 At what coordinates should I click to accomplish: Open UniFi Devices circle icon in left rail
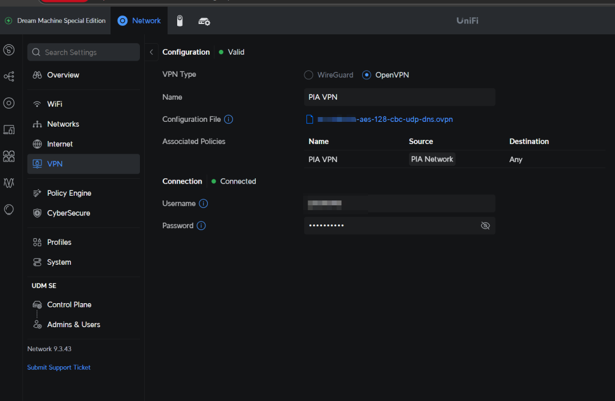(9, 103)
